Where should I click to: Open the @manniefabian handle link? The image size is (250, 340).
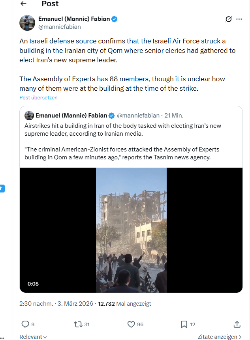(x=60, y=27)
